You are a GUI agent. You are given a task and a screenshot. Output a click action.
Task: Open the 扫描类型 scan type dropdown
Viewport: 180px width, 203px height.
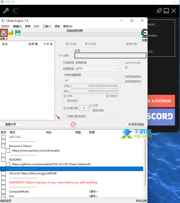click(97, 63)
